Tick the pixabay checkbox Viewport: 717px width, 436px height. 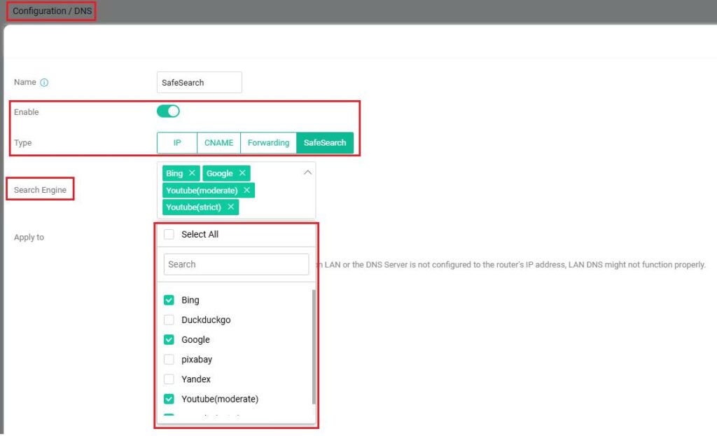click(x=169, y=359)
